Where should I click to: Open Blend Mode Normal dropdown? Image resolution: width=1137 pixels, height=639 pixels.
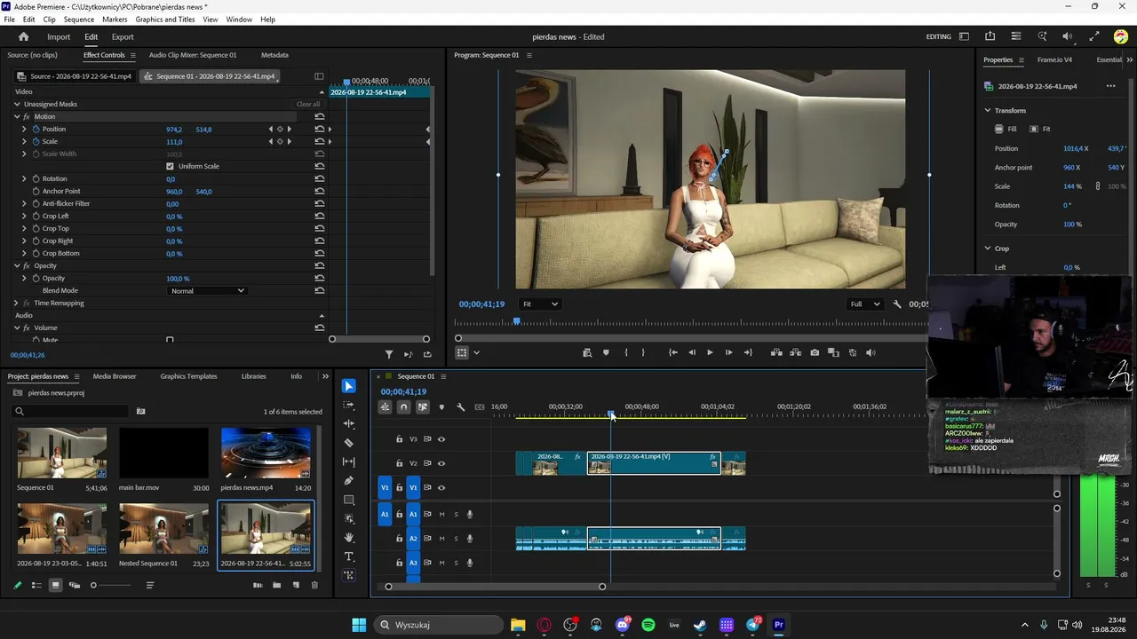[x=207, y=291]
